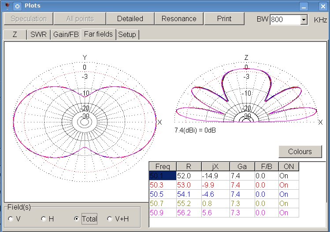Click the Print button
The width and height of the screenshot is (330, 232).
click(x=224, y=18)
